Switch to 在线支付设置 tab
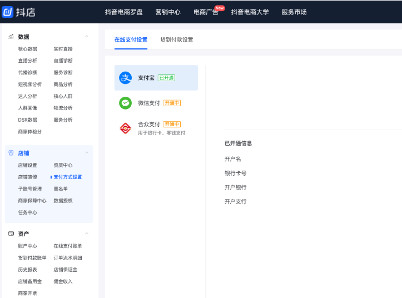 coord(131,39)
